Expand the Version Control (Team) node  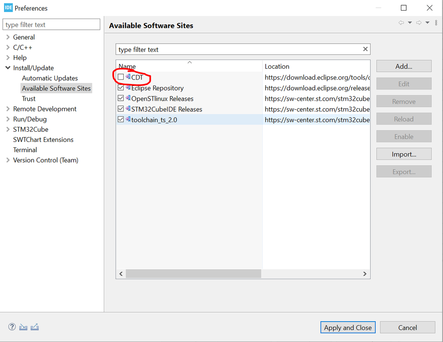click(8, 160)
